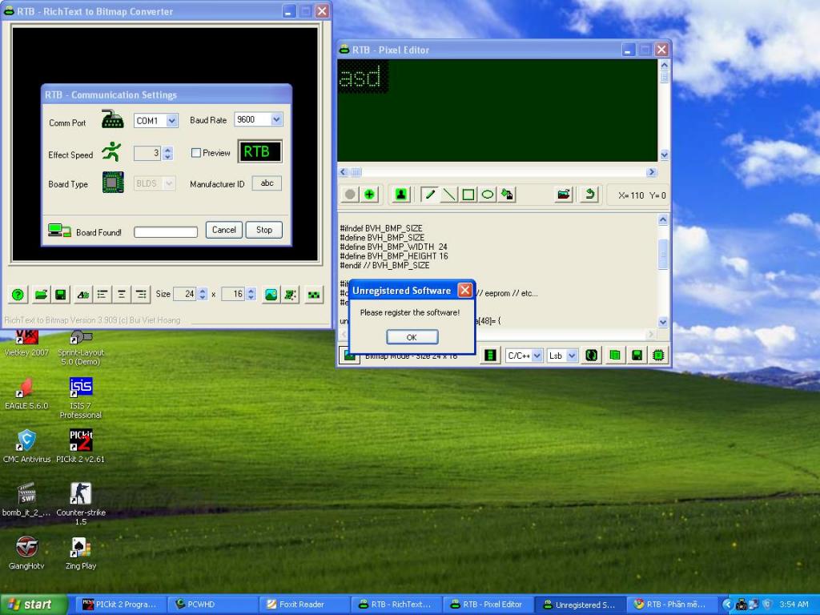The height and width of the screenshot is (615, 820).
Task: Click the height size input field showing 16
Action: [233, 295]
